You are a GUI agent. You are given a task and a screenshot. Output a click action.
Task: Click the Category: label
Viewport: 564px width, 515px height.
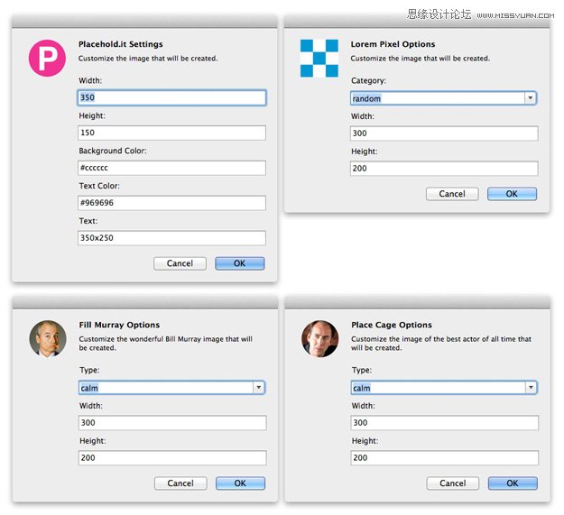pos(368,80)
